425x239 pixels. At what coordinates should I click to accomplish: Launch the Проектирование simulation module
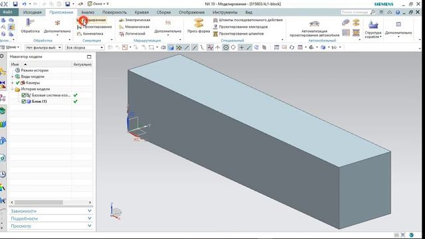[94, 27]
